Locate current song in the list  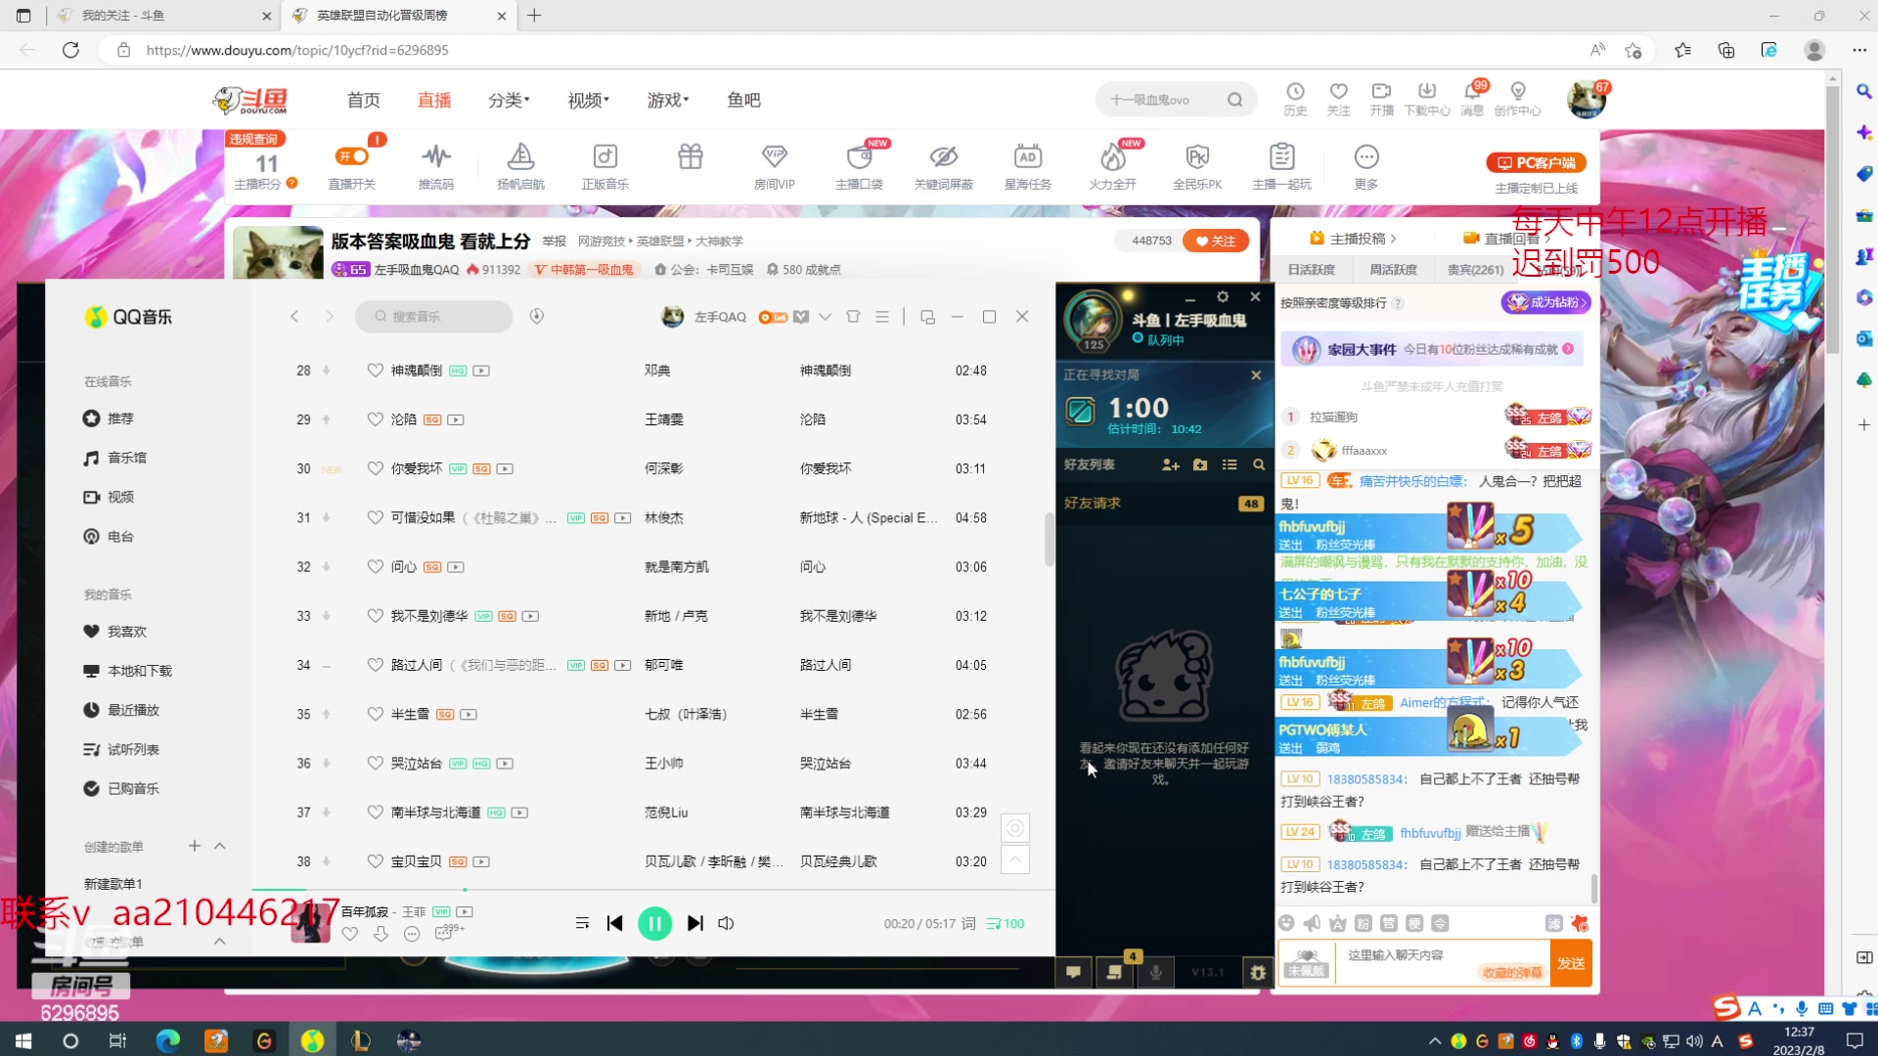(x=1015, y=828)
